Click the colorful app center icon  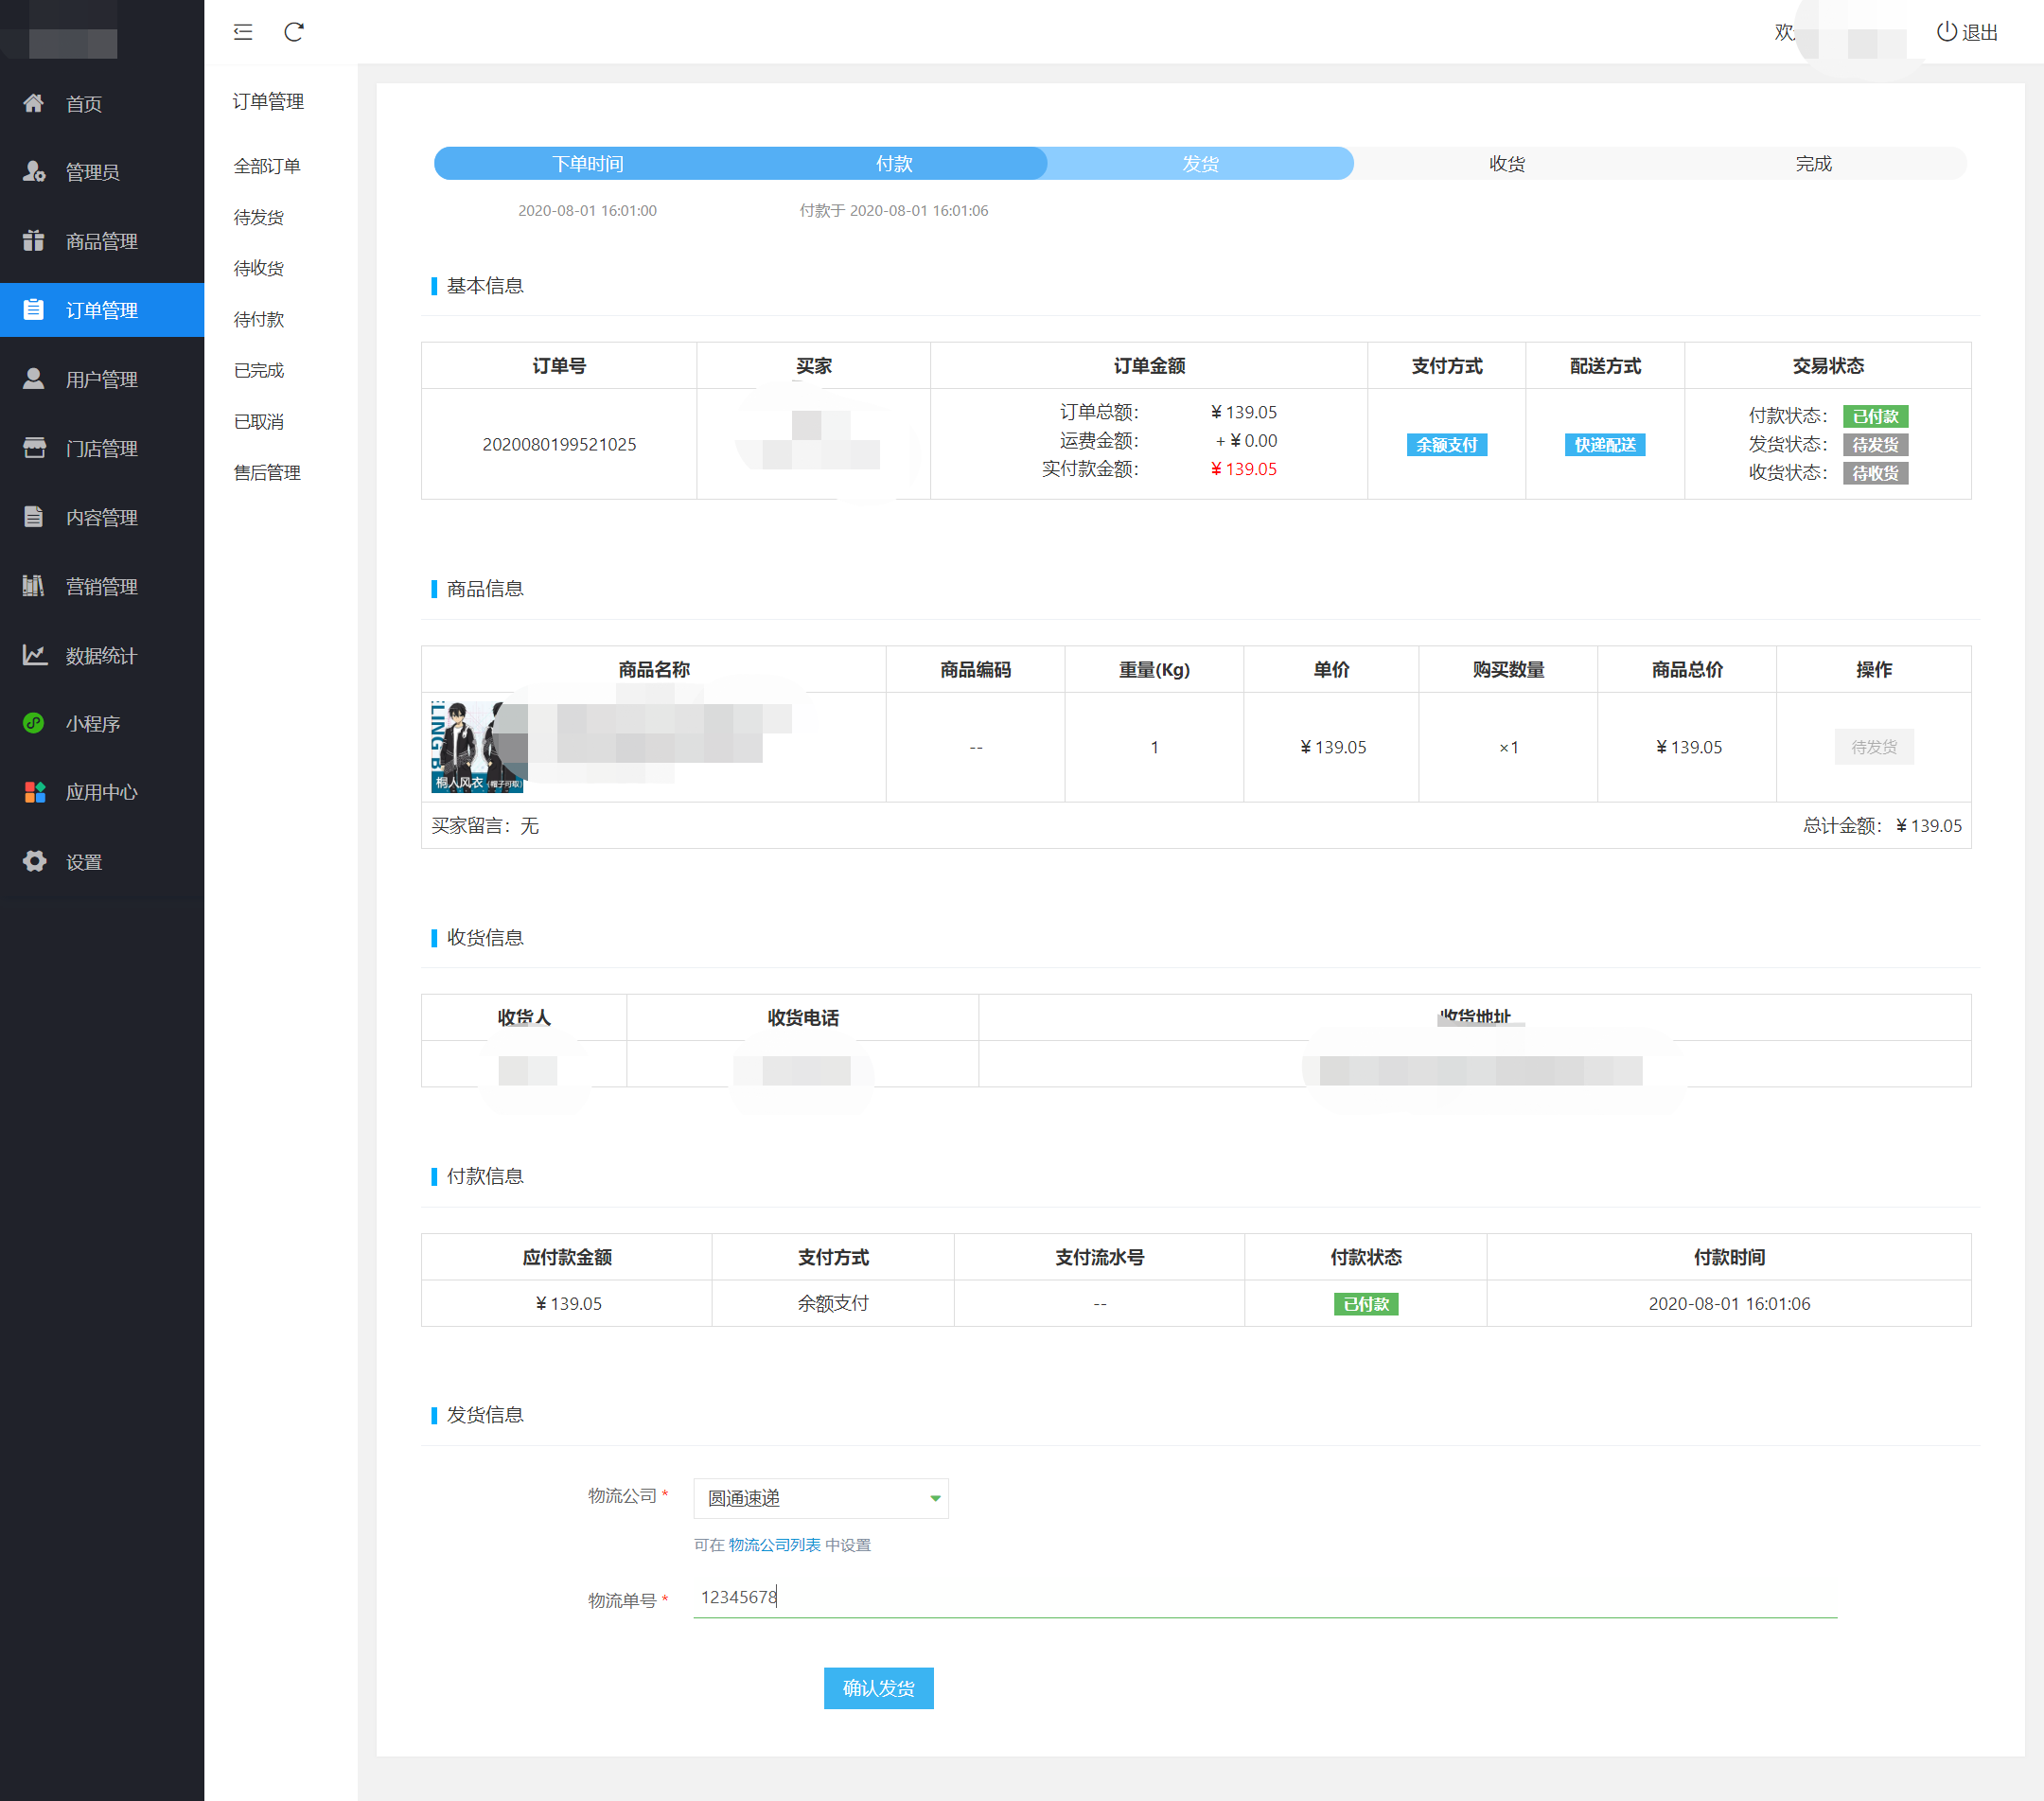pyautogui.click(x=34, y=792)
